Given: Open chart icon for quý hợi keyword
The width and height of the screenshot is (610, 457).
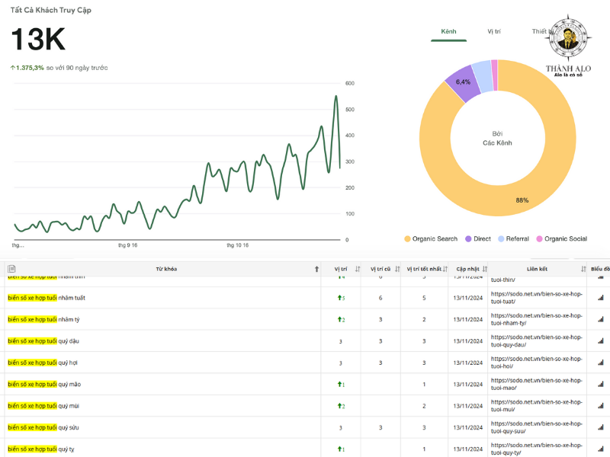Looking at the screenshot, I should tap(600, 363).
